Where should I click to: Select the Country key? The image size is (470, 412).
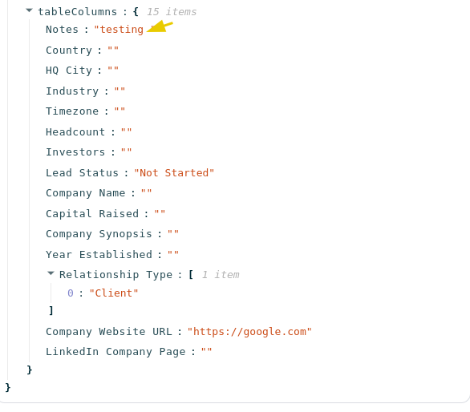(x=69, y=50)
